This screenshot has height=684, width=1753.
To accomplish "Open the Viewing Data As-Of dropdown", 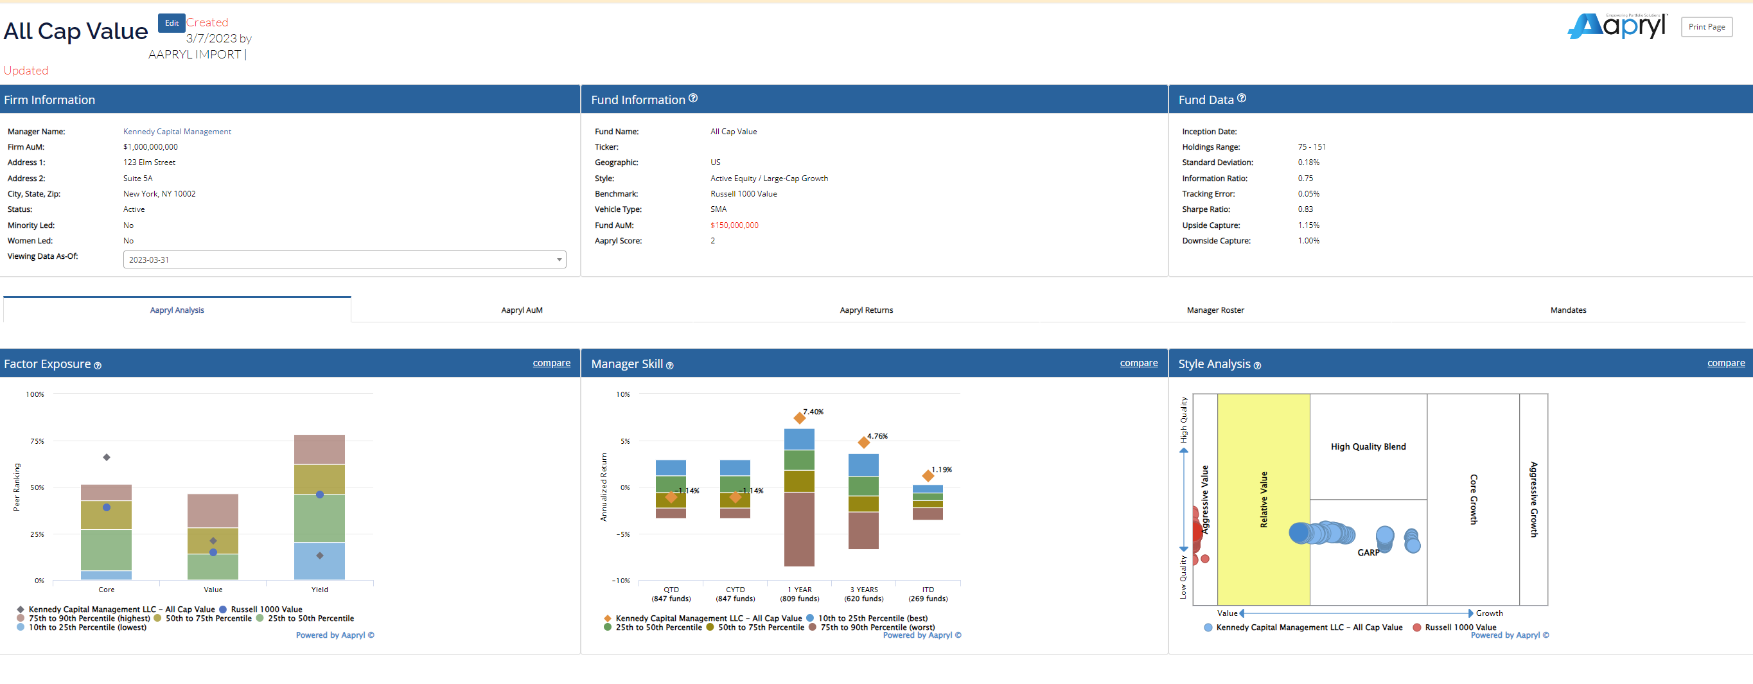I will tap(344, 259).
